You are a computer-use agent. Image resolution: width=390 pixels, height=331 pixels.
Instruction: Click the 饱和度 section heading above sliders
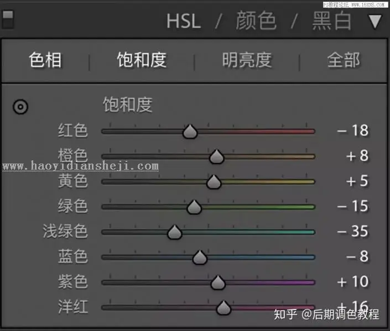(128, 104)
